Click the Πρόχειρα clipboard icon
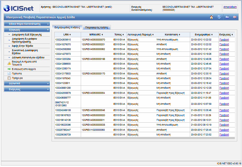242x167 pixels. (9, 78)
